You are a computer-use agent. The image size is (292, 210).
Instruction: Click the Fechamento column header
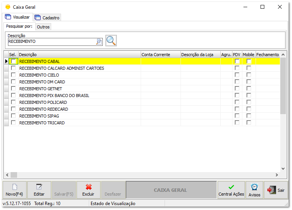click(268, 55)
